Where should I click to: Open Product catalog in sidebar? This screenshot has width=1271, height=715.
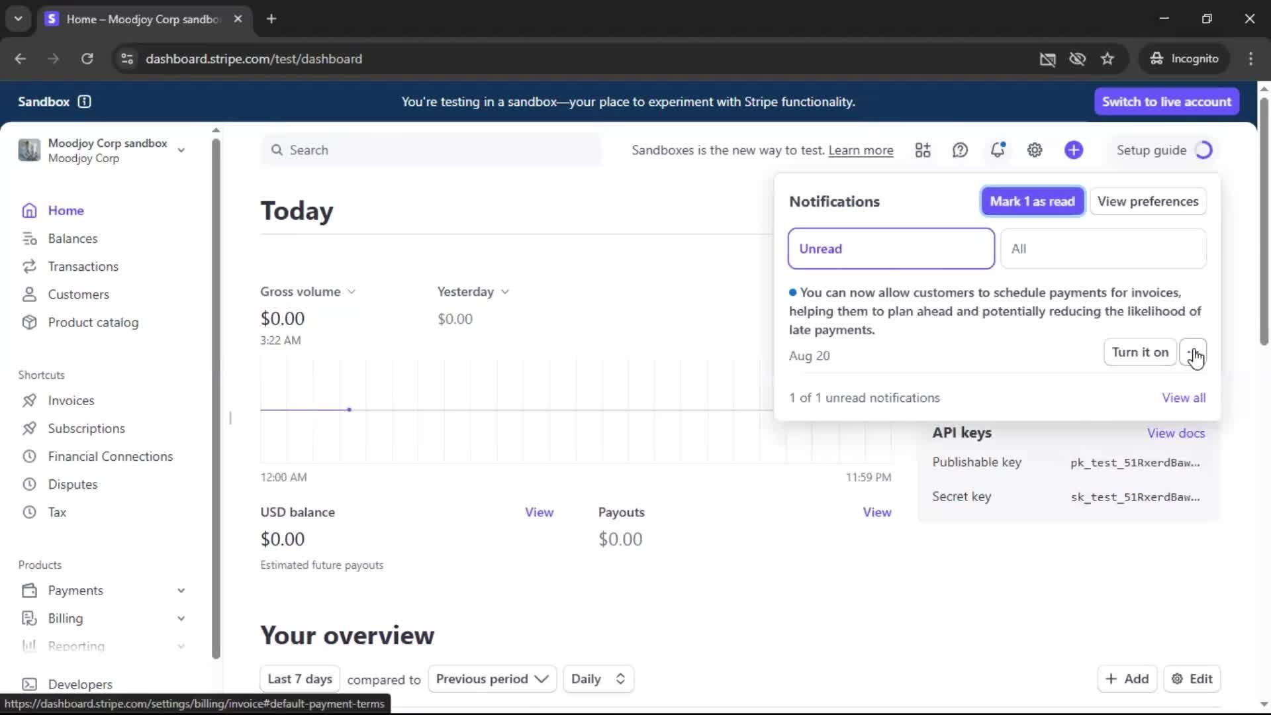click(x=93, y=322)
